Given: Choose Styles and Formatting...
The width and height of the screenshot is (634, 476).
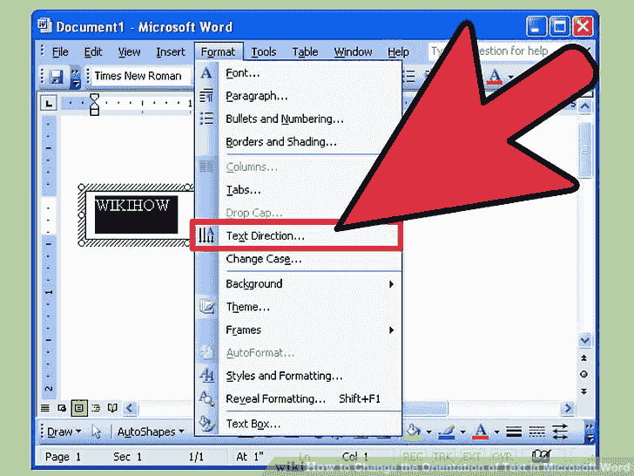Looking at the screenshot, I should coord(299,376).
